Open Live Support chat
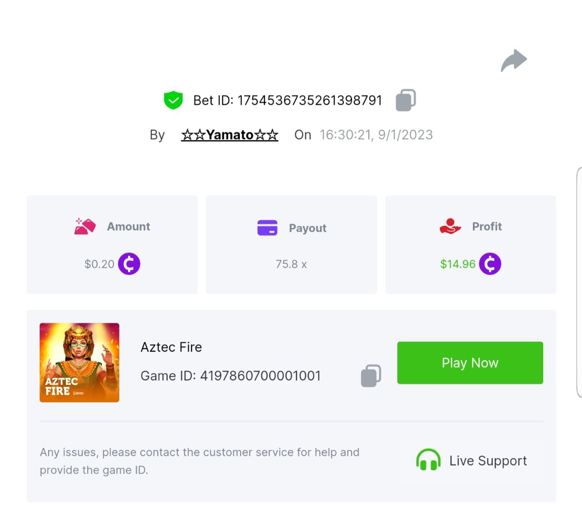This screenshot has width=582, height=516. [x=487, y=461]
